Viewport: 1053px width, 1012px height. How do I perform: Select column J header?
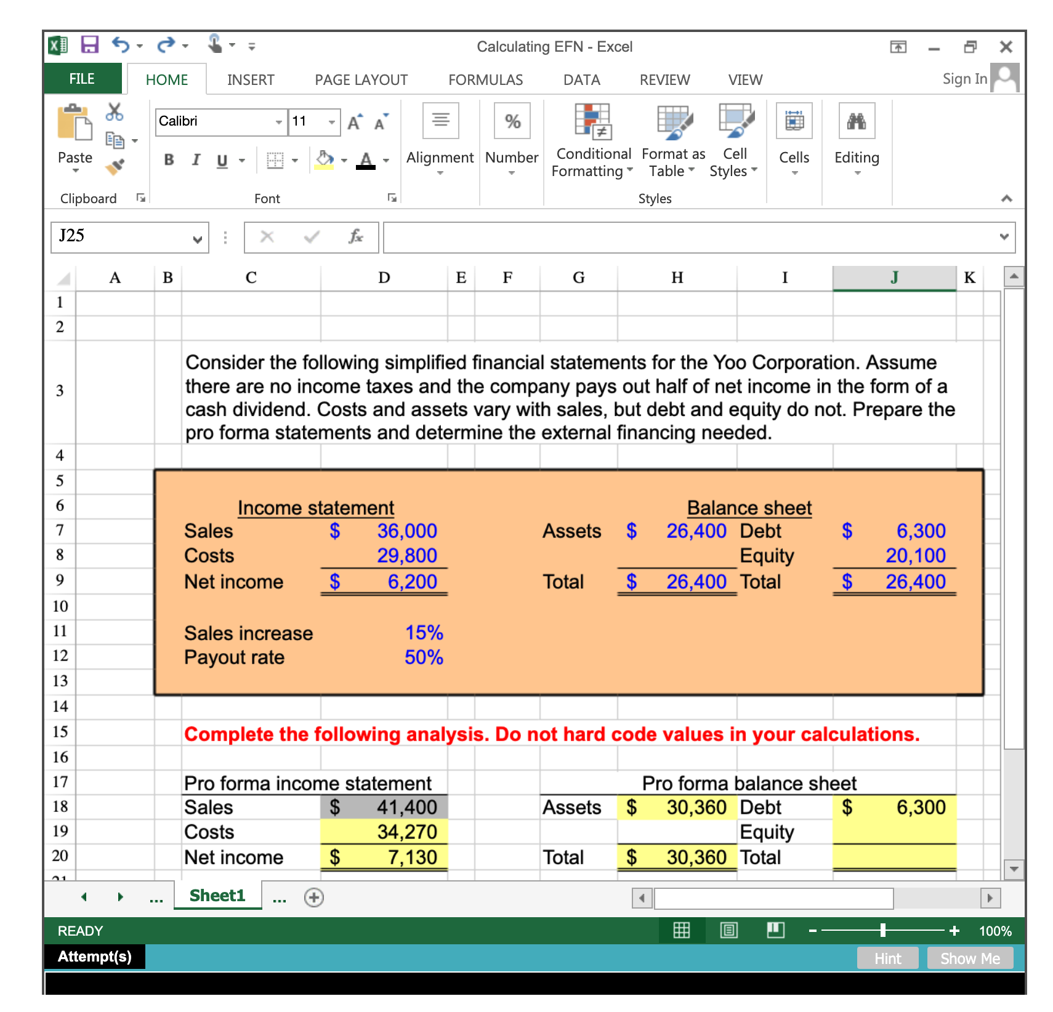pos(894,278)
